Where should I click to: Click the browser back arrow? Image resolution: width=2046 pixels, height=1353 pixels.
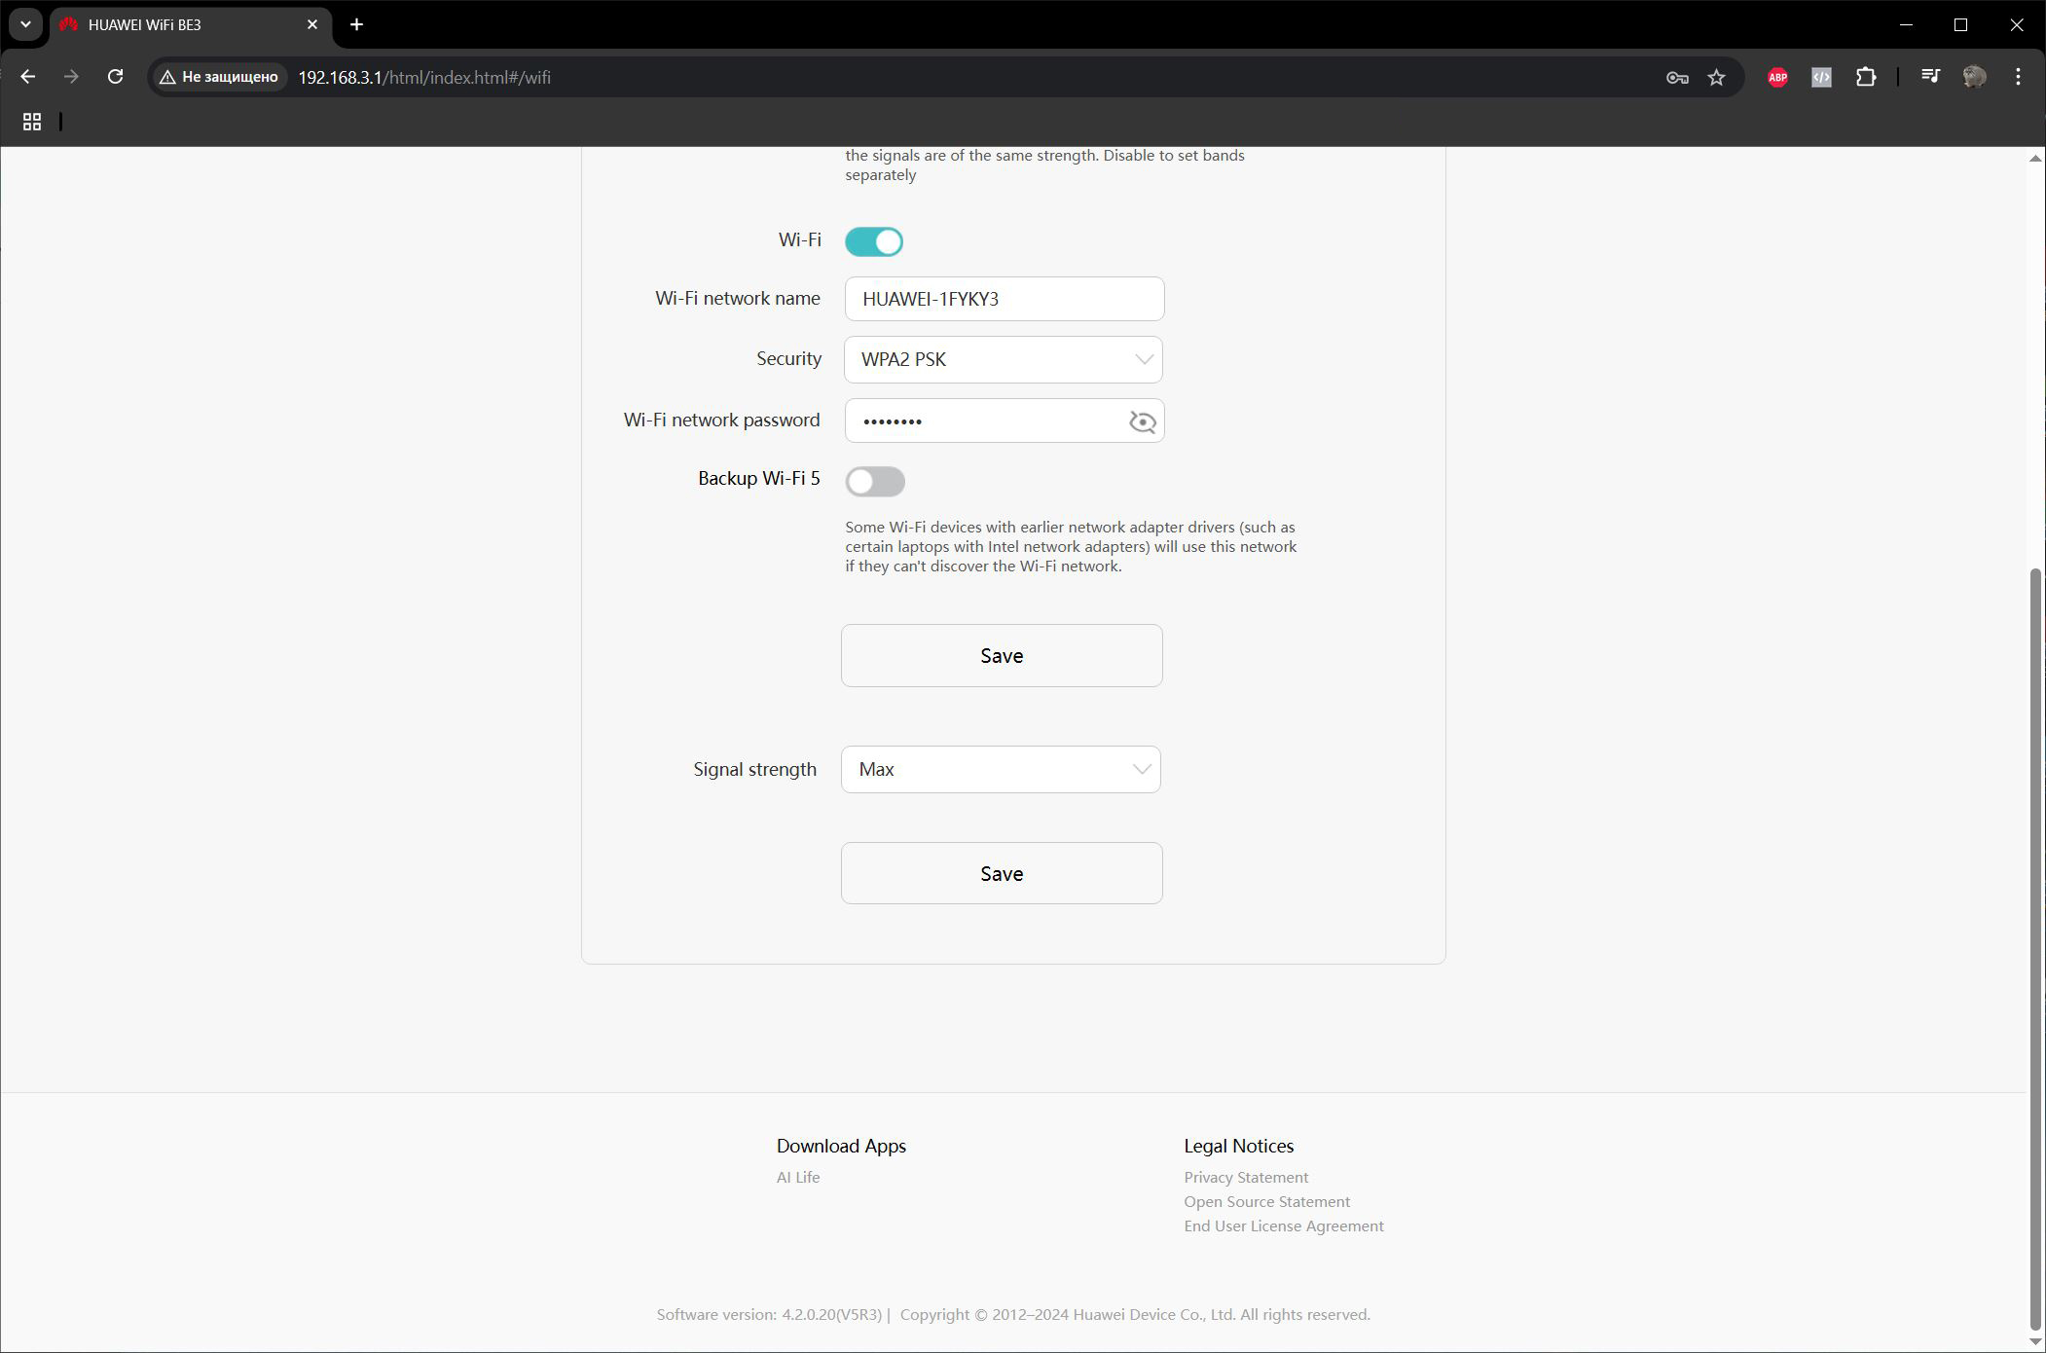tap(27, 77)
